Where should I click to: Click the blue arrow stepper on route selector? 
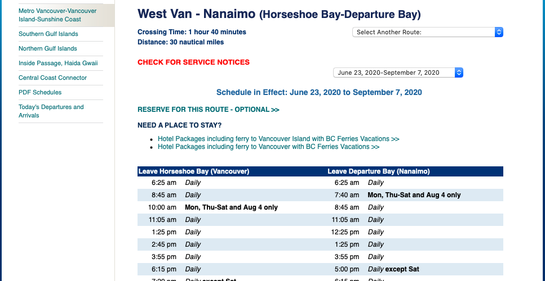499,32
